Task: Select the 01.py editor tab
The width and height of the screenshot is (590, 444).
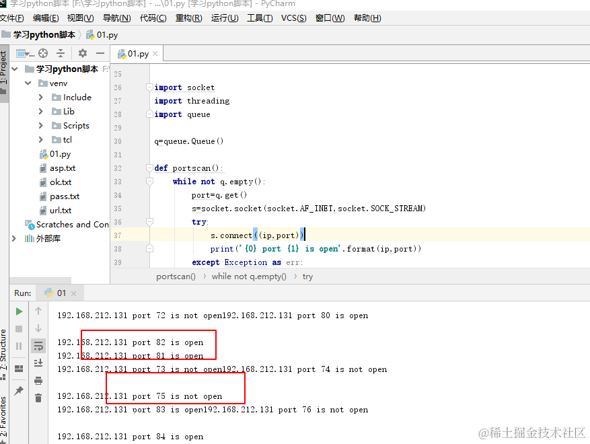Action: 137,54
